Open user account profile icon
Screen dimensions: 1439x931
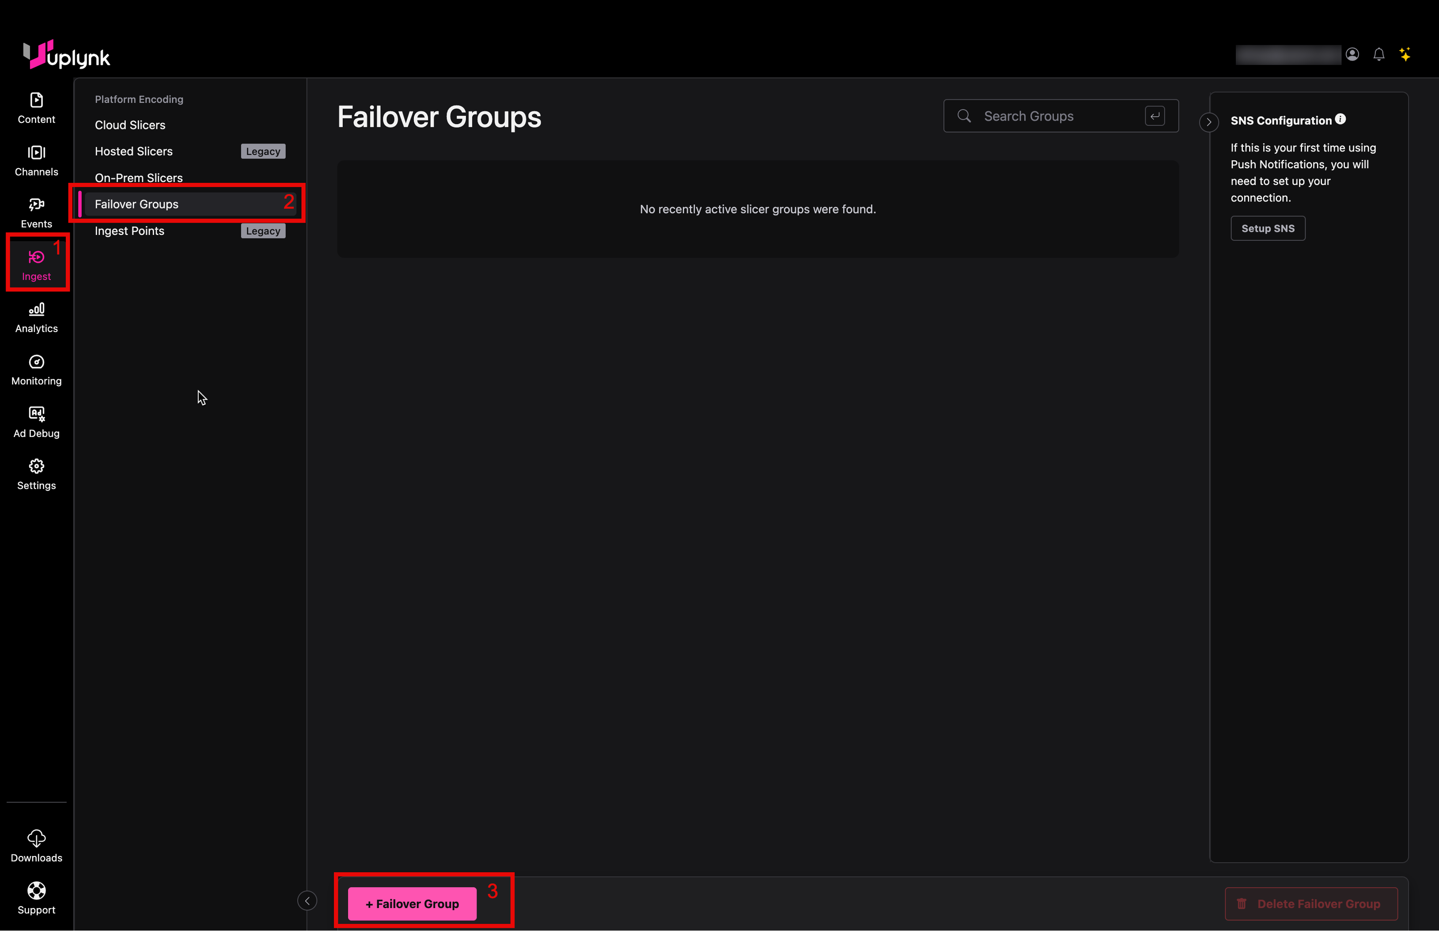click(1352, 54)
